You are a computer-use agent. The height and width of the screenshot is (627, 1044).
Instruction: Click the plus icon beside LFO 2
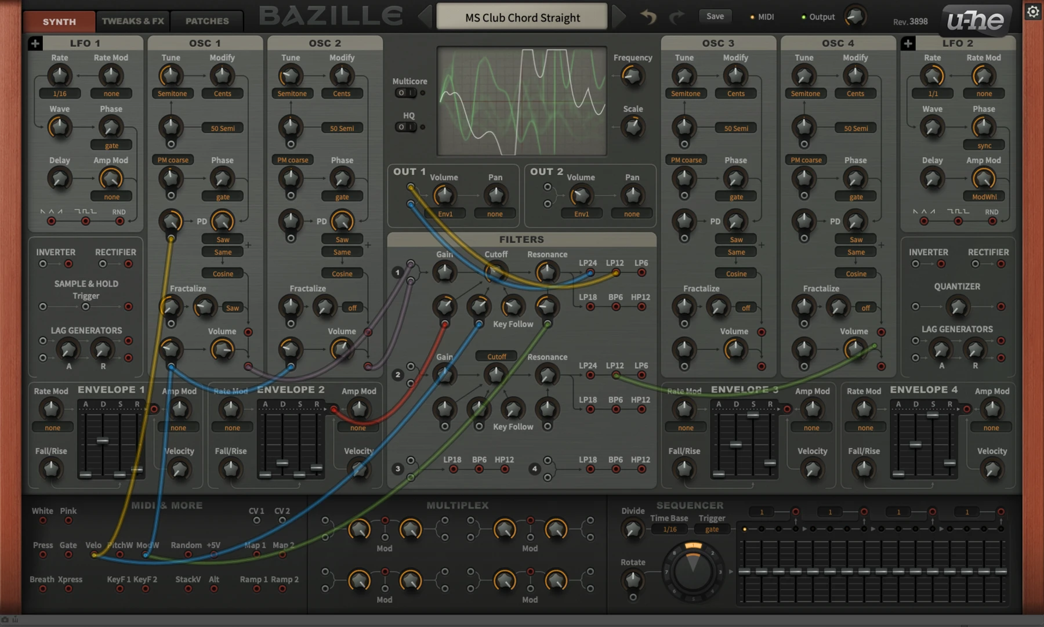click(908, 43)
